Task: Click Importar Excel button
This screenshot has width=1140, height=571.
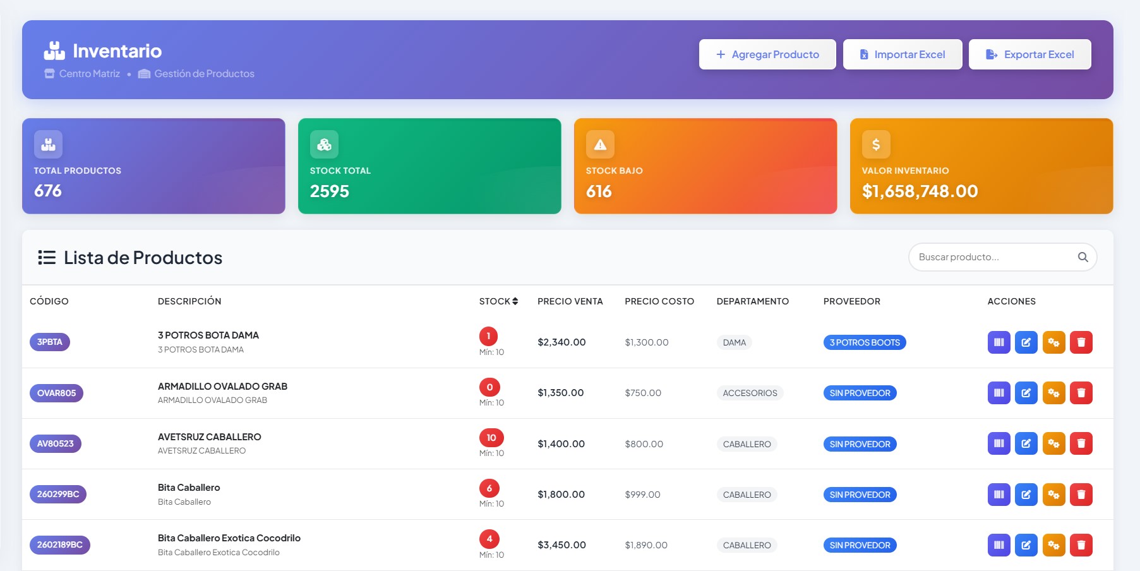Action: coord(903,54)
